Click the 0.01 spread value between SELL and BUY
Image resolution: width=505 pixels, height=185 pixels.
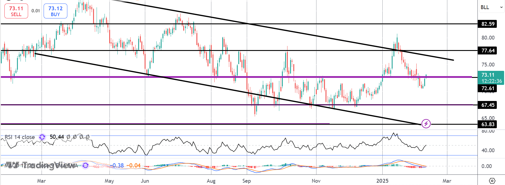[36, 11]
